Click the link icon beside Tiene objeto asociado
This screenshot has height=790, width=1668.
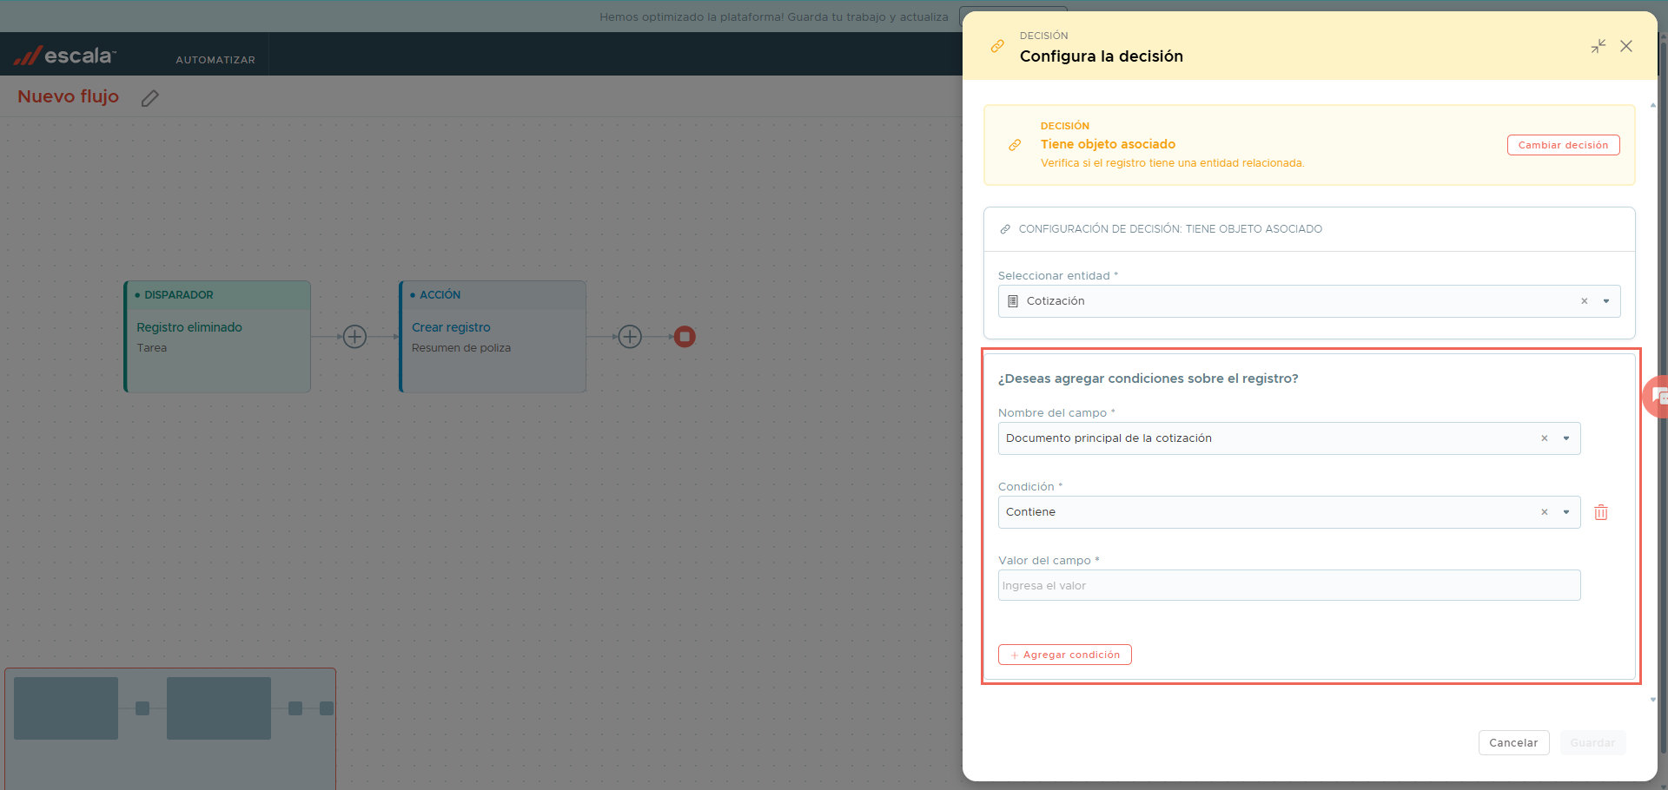(x=1015, y=145)
